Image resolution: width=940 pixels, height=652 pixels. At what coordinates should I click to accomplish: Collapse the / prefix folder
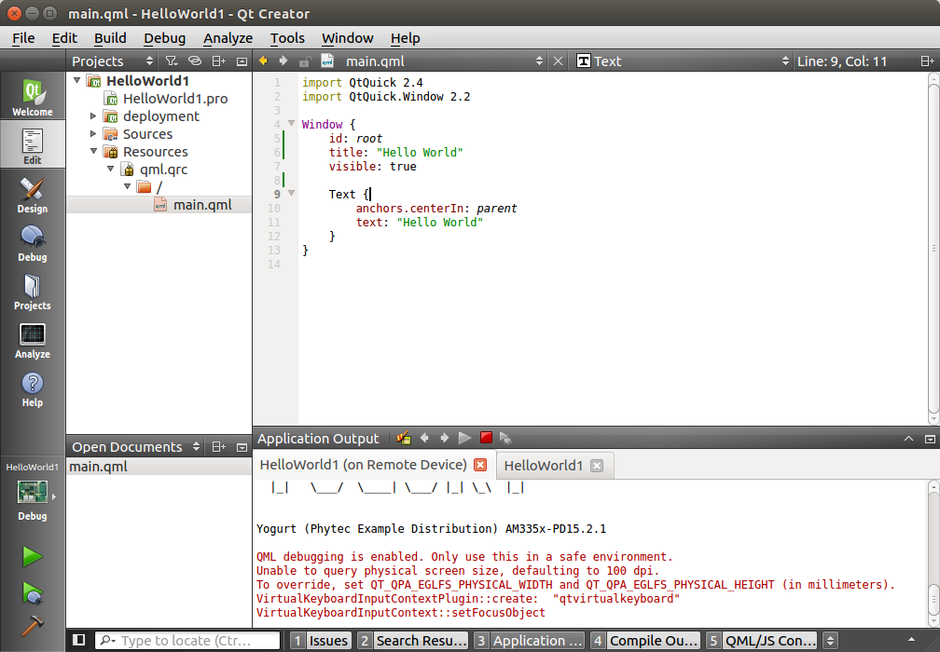[127, 186]
